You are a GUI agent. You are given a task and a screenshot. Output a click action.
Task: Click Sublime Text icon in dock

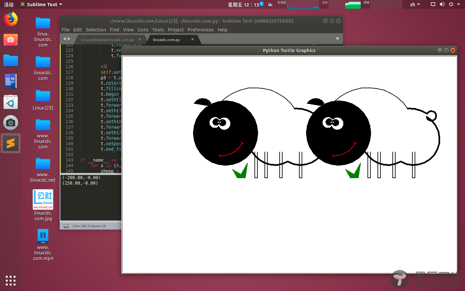tap(11, 143)
